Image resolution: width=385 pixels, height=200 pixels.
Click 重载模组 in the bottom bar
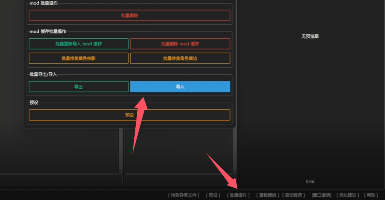267,195
